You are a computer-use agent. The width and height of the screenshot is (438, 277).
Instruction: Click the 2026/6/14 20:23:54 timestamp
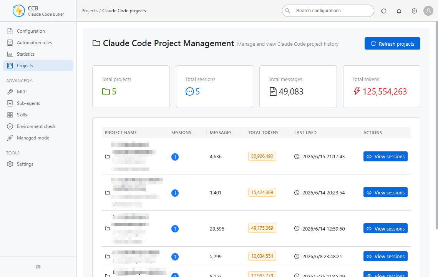(324, 193)
